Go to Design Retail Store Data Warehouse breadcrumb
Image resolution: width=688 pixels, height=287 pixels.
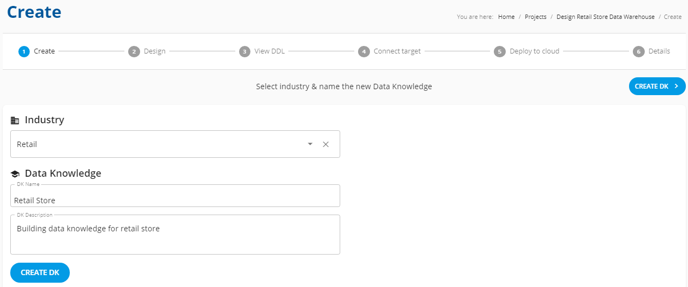point(605,17)
